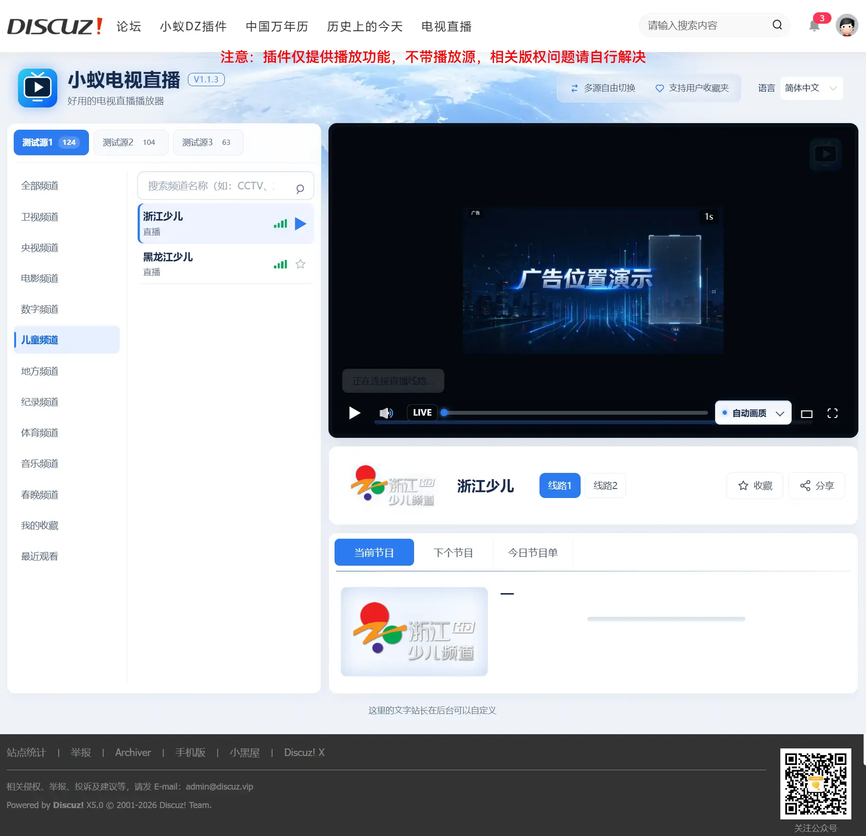Viewport: 866px width, 836px height.
Task: Click the 小黑屋 footer link
Action: (245, 753)
